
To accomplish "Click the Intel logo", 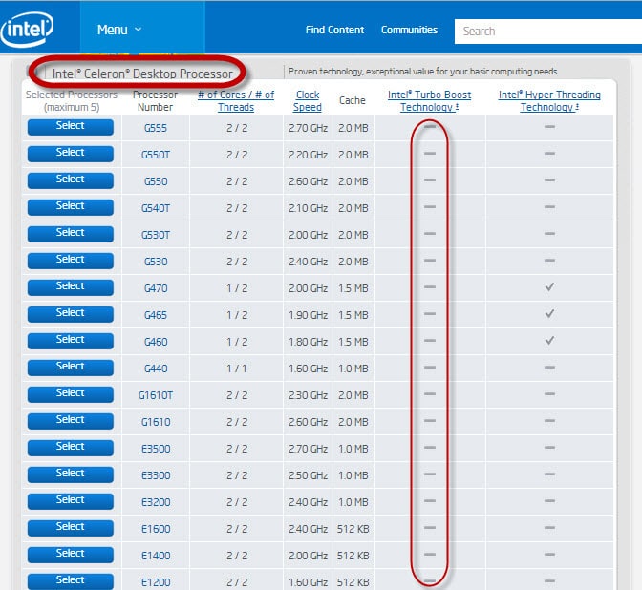I will [27, 31].
